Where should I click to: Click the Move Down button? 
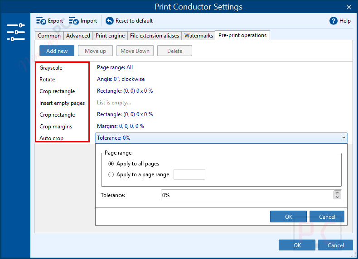135,51
